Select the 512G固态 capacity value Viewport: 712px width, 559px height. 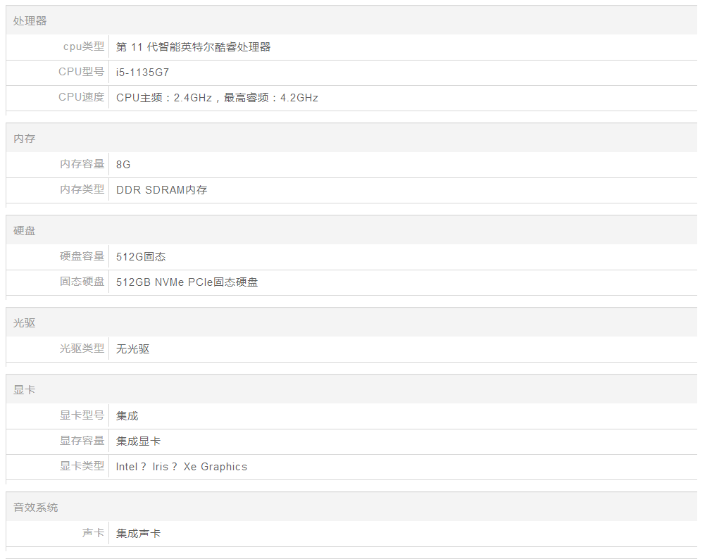141,257
